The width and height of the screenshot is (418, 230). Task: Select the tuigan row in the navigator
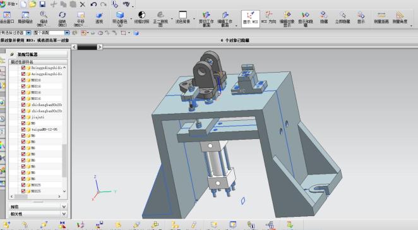coord(44,130)
